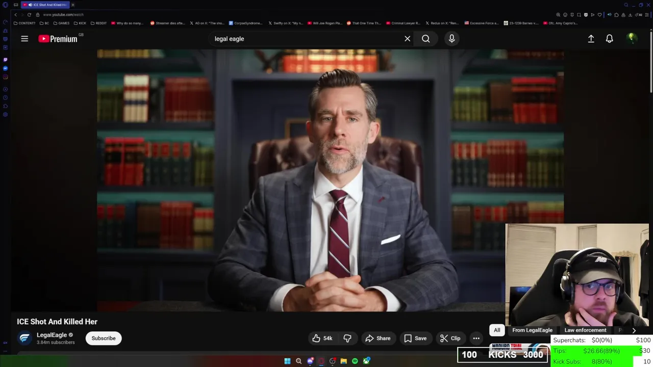Screen dimensions: 653x367
Task: Open the YouTube account avatar menu
Action: click(x=632, y=39)
